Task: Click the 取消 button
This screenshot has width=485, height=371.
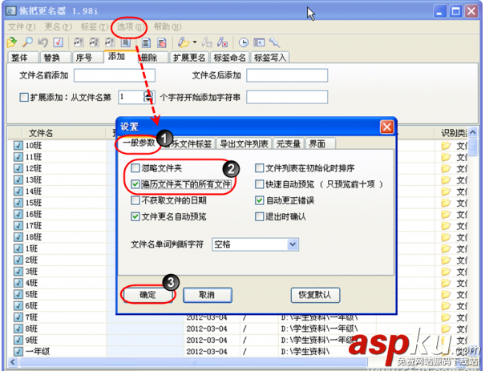Action: tap(208, 295)
